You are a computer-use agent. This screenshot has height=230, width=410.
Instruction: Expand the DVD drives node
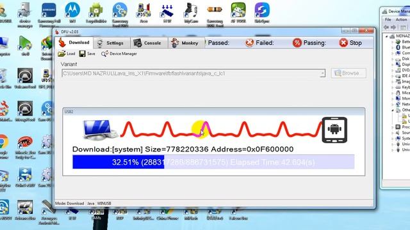[392, 70]
